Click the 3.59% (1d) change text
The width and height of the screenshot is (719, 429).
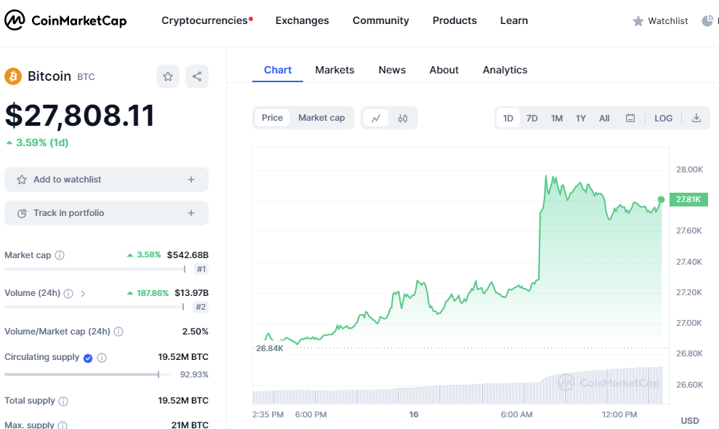pyautogui.click(x=42, y=143)
